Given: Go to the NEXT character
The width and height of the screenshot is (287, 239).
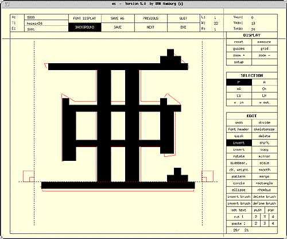Looking at the screenshot, I should [150, 27].
